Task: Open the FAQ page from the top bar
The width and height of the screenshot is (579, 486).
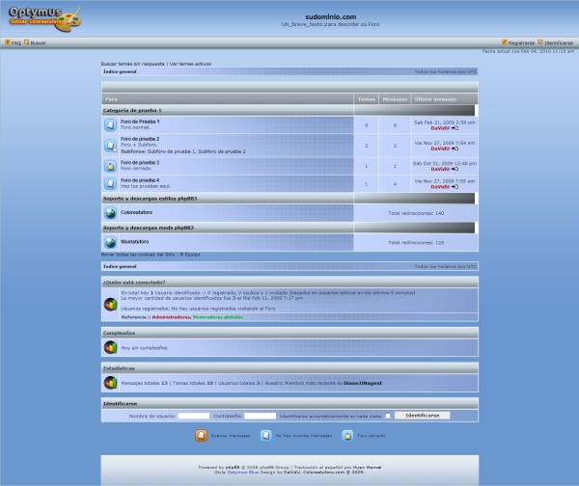Action: coord(14,42)
